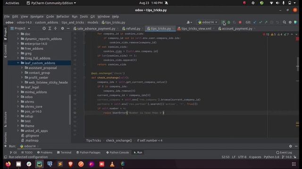Open Search Everywhere magnifier icon

284,23
